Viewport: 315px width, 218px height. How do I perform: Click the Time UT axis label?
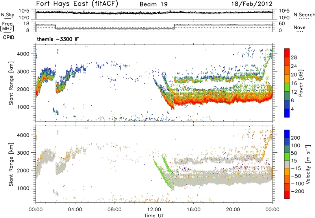(x=154, y=216)
